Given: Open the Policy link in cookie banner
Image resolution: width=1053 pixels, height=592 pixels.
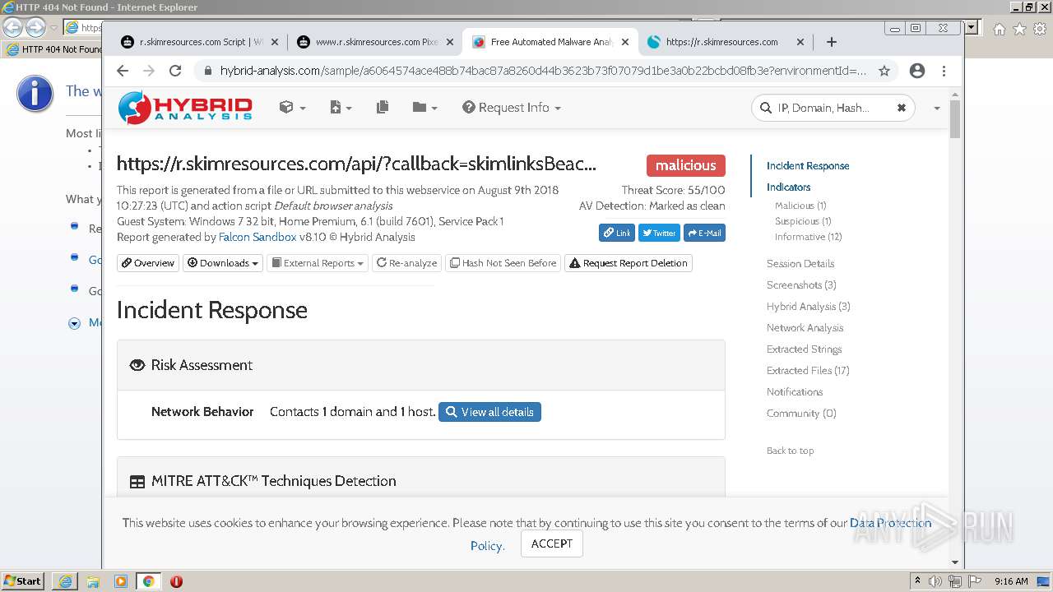Looking at the screenshot, I should 487,546.
